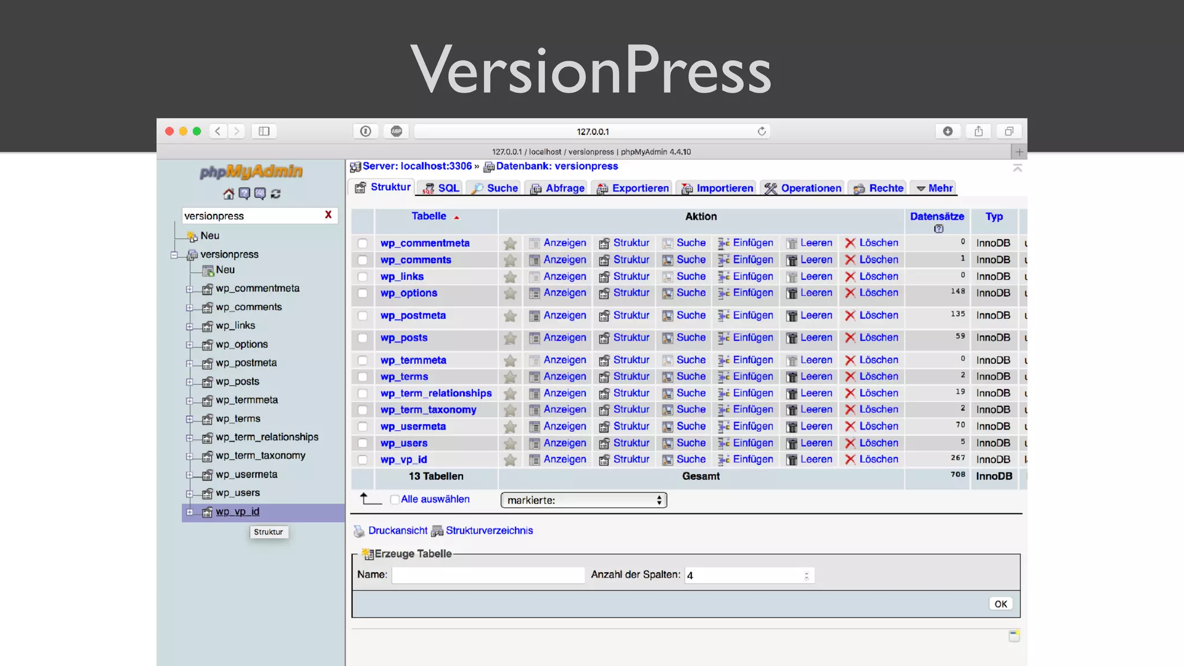Viewport: 1184px width, 666px height.
Task: Expand wp_term_taxonomy in the tree
Action: point(190,457)
